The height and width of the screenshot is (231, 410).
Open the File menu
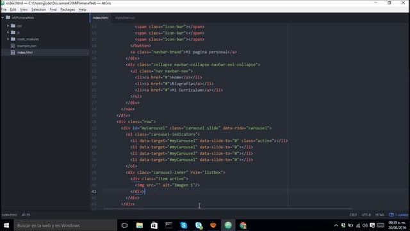[x=4, y=10]
